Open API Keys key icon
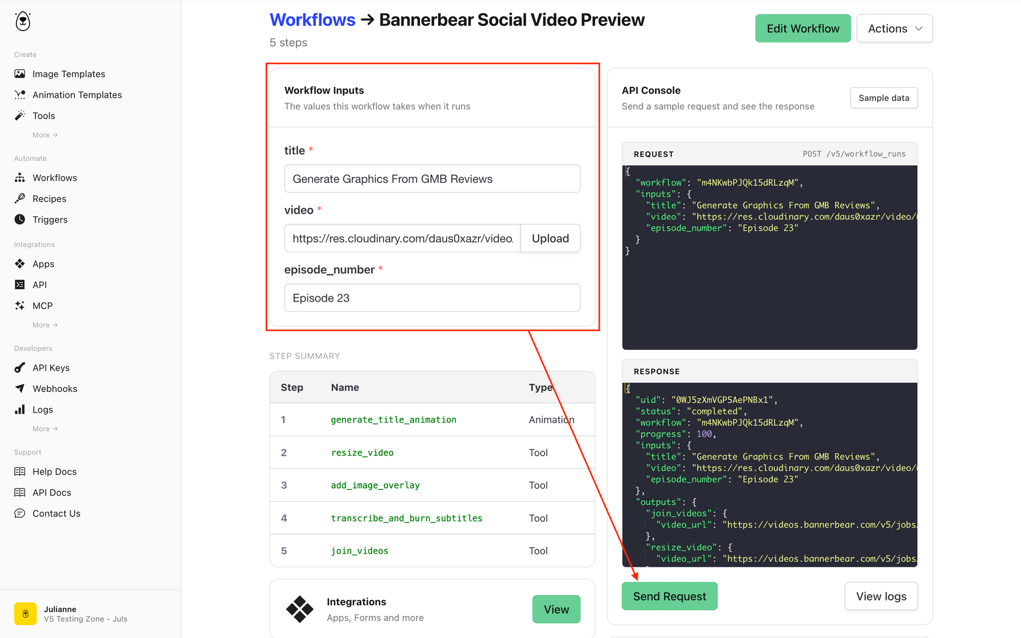Screen dimensions: 1021x638 [x=20, y=367]
